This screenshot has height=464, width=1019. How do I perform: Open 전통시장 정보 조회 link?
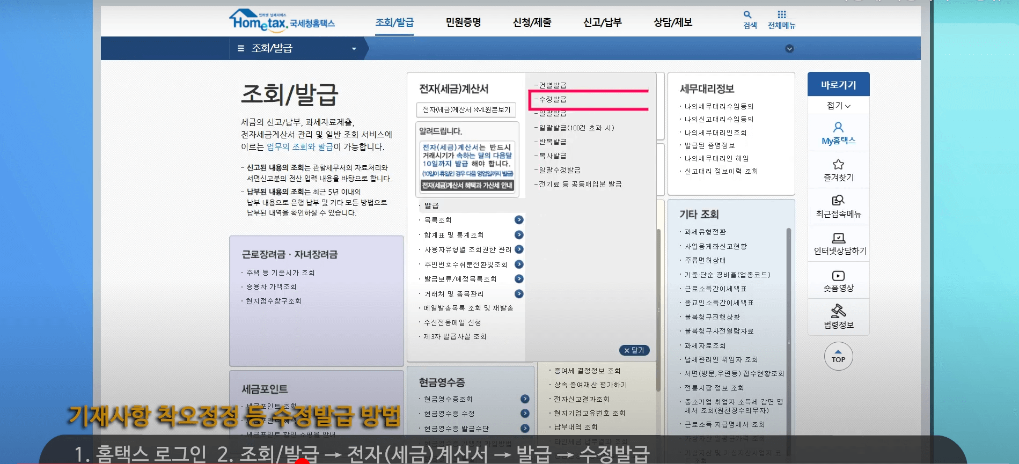point(714,388)
